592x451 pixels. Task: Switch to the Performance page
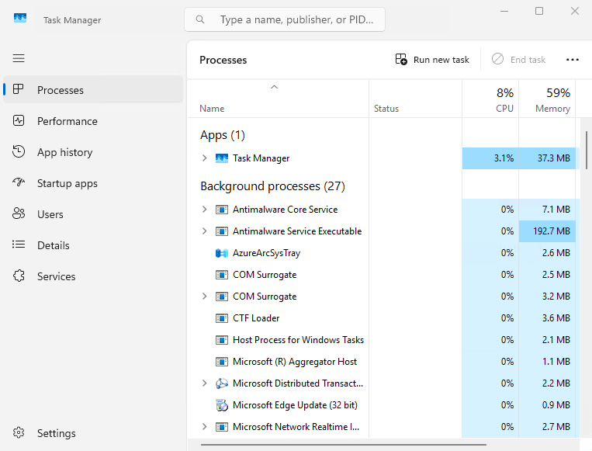[x=93, y=121]
